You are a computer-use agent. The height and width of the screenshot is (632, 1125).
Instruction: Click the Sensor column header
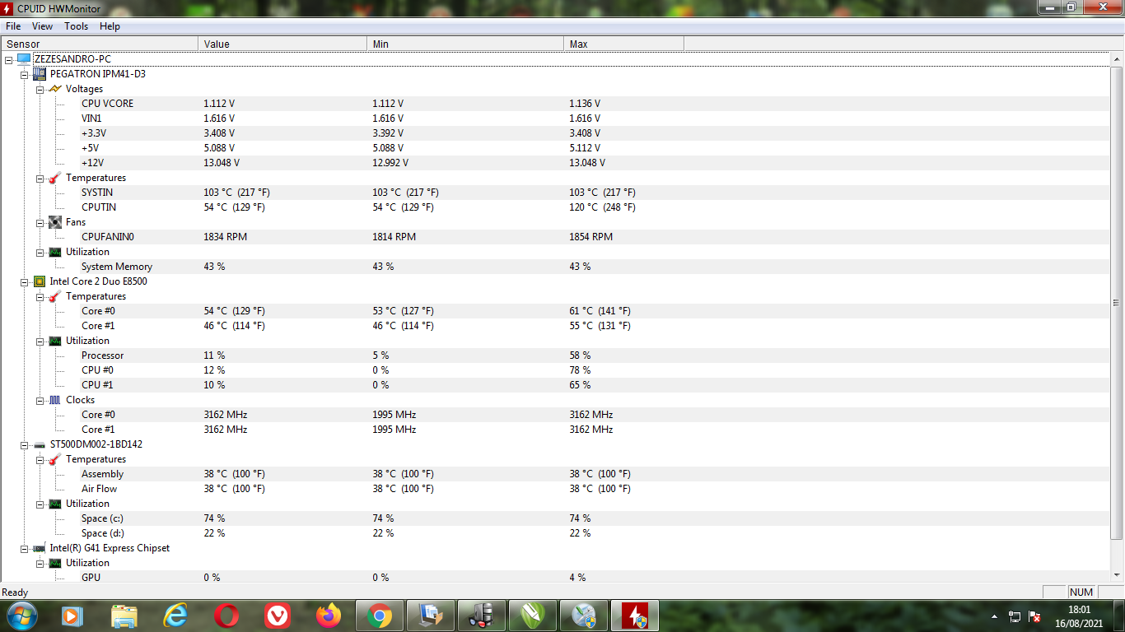100,44
